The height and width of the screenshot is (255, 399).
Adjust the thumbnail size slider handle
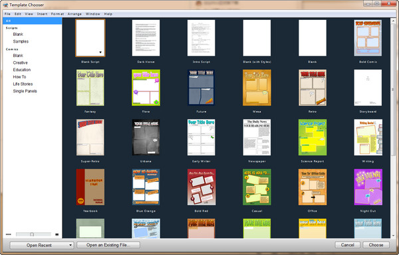(32, 234)
